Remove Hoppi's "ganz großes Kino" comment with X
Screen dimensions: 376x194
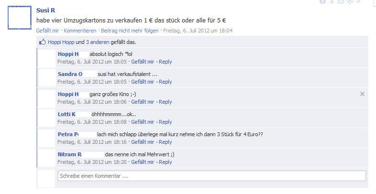[362, 94]
